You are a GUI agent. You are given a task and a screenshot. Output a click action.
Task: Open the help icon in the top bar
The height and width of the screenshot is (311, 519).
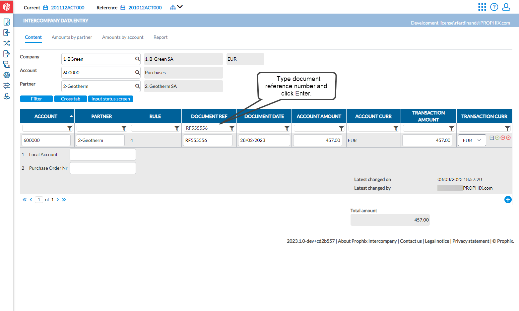[494, 7]
